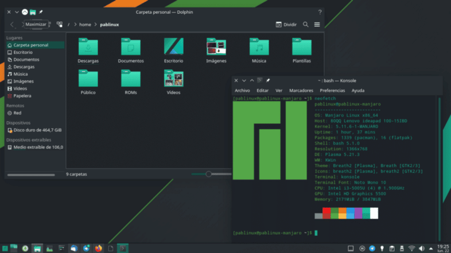Select Imágenes in Dolphin sidebar
Screen dimensions: 451x253
35,81
